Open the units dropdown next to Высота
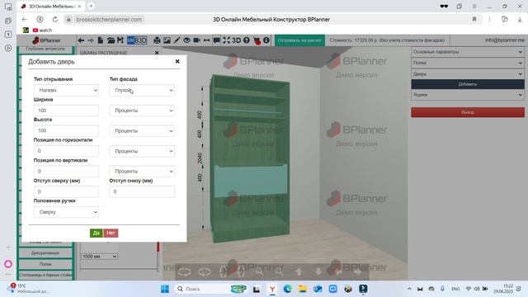Screen dimensions: 528x297 tap(142, 130)
